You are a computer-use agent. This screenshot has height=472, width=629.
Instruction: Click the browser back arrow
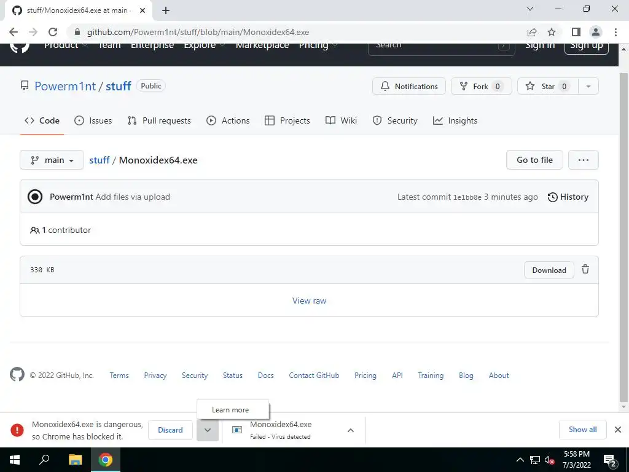point(14,32)
